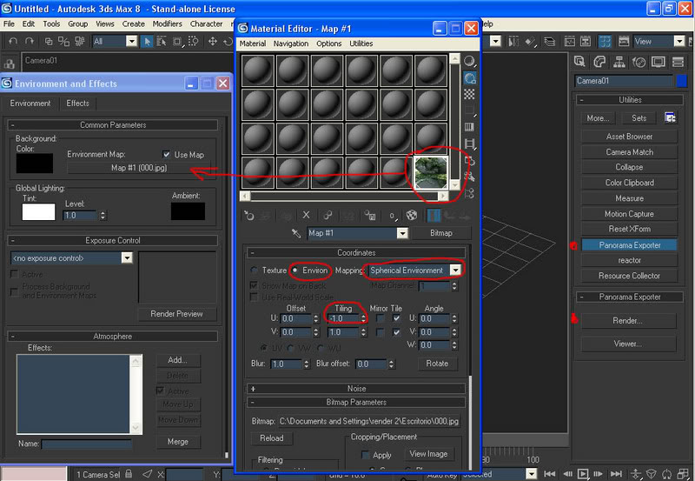Click the Viewer... button

(627, 344)
